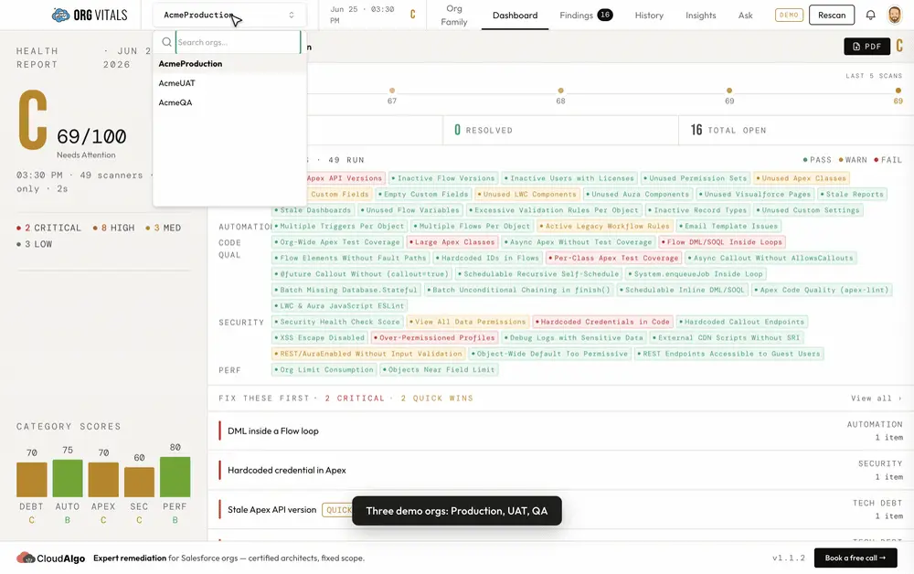
Task: Click the 3 Low severity count
Action: pyautogui.click(x=35, y=244)
